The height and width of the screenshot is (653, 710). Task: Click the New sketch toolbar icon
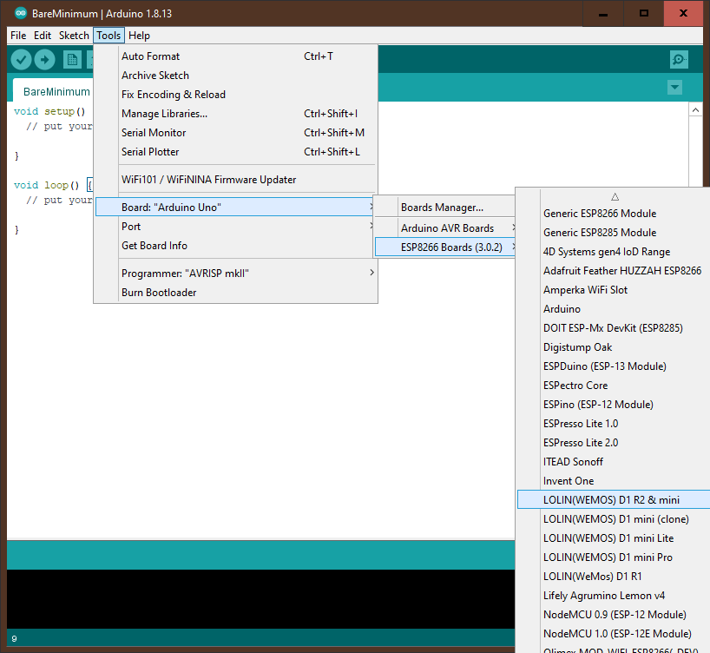[x=72, y=59]
